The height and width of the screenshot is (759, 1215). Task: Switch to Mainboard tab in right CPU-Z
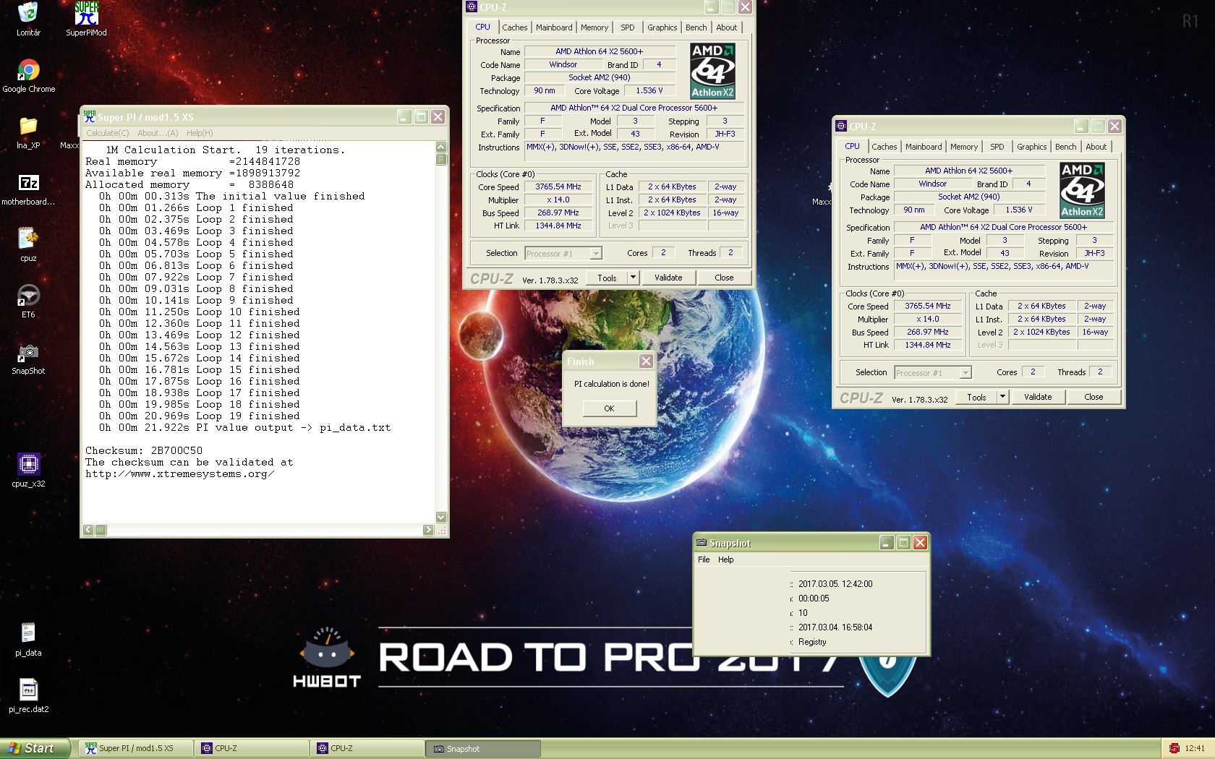coord(924,147)
